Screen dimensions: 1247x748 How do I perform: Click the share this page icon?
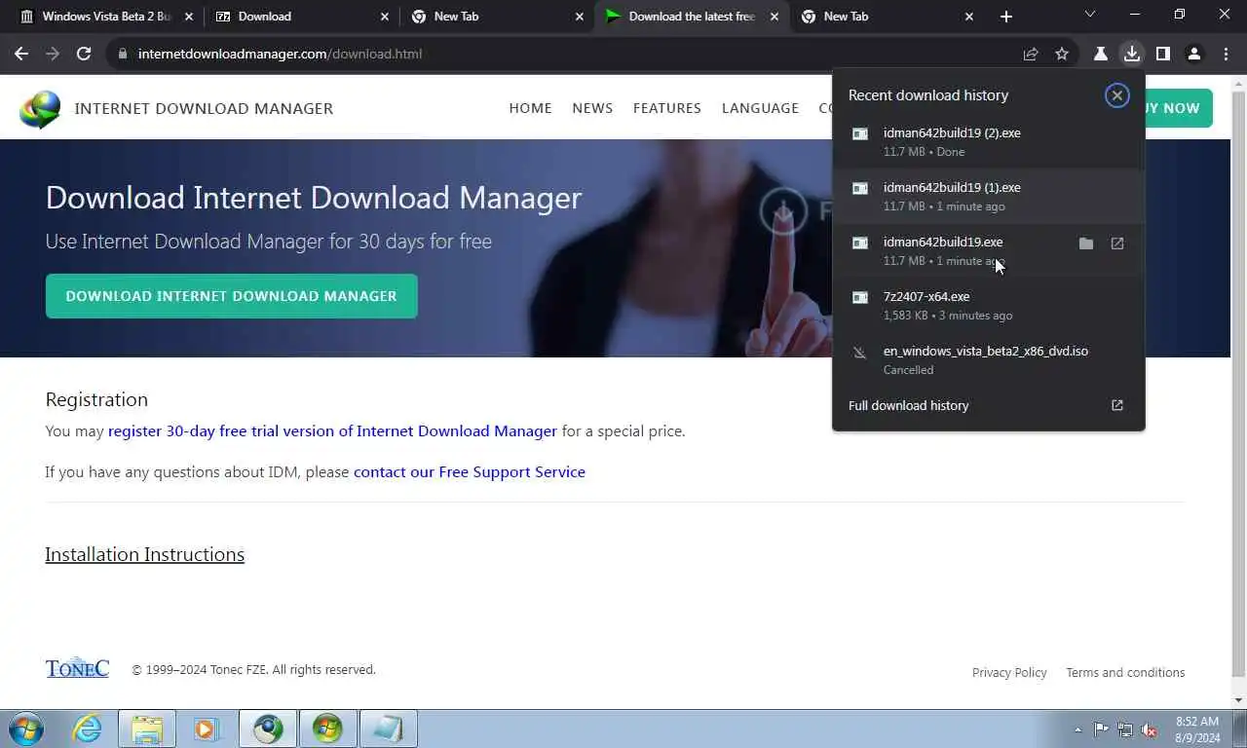click(1031, 54)
